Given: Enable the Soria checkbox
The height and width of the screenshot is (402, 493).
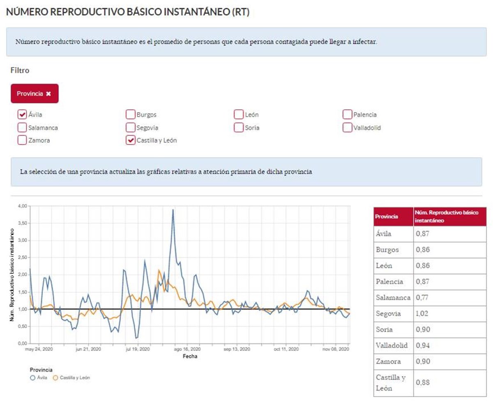Looking at the screenshot, I should pyautogui.click(x=238, y=127).
